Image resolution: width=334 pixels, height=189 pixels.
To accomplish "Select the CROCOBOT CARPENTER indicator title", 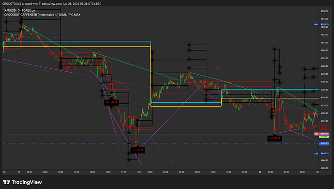I will pyautogui.click(x=43, y=15).
